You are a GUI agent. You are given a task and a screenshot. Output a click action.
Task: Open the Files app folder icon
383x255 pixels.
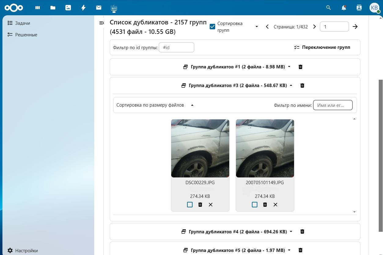pos(53,8)
